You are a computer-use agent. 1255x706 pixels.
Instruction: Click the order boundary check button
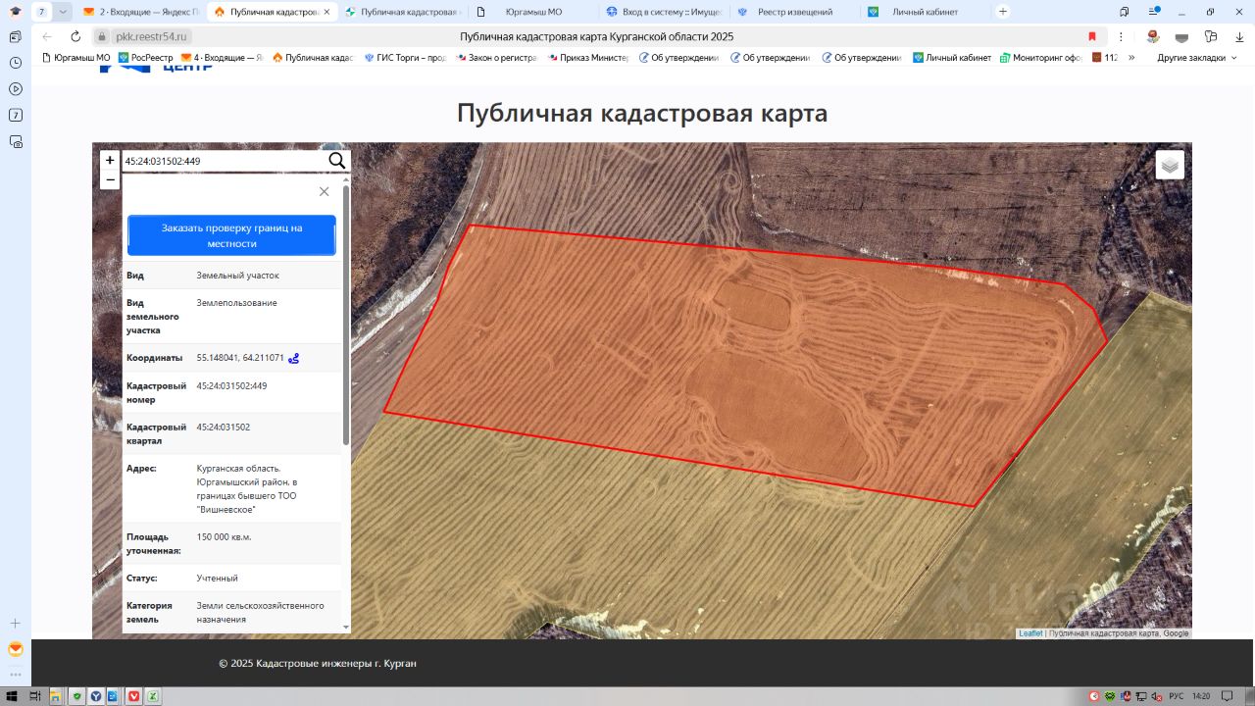(x=231, y=235)
